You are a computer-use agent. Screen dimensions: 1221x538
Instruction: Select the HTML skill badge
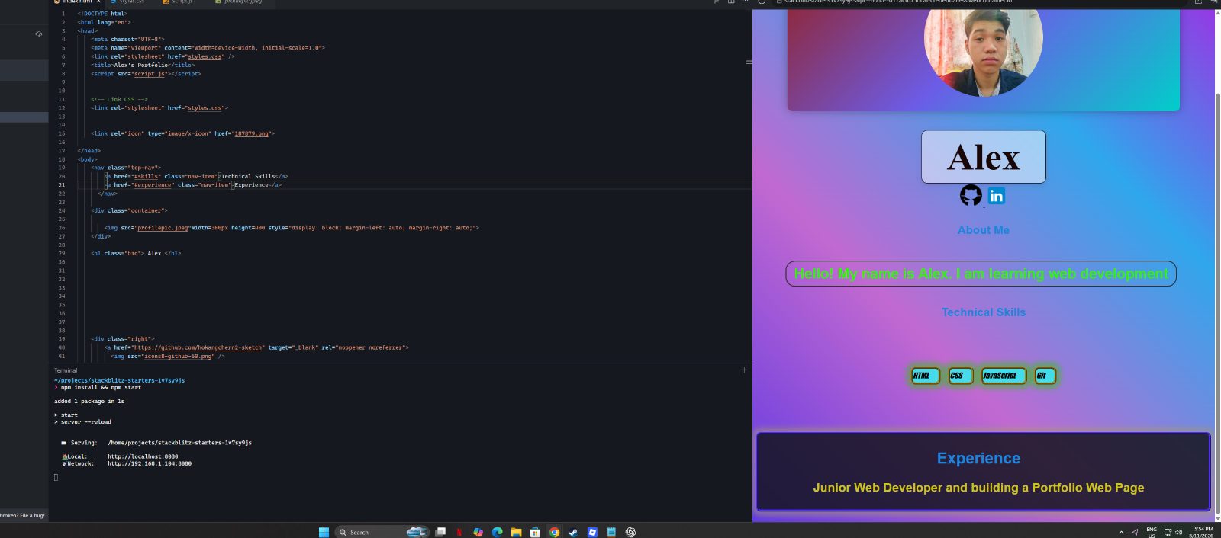(925, 376)
